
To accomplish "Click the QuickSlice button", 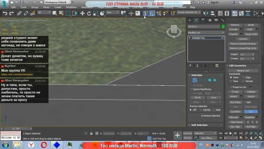I will 236,111.
